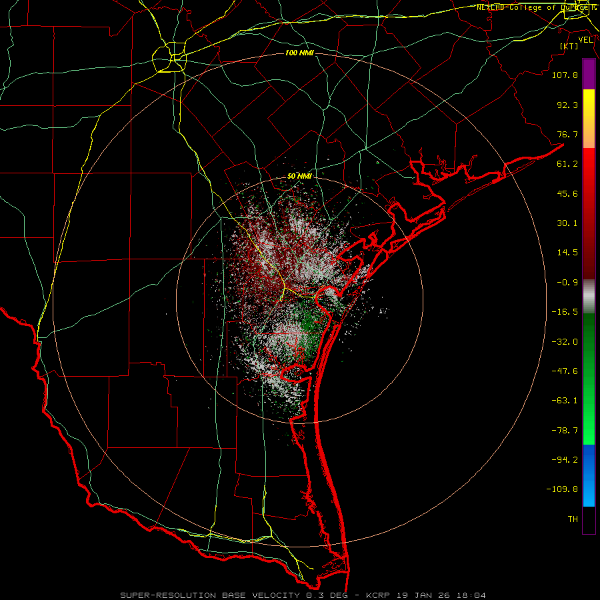Click the NEXLAB-College of DuPage credit text
This screenshot has height=600, width=600.
tap(537, 7)
